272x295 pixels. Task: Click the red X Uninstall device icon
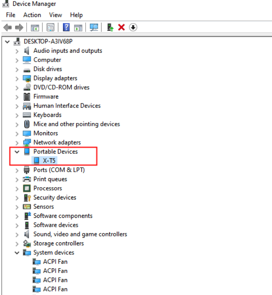[x=121, y=27]
